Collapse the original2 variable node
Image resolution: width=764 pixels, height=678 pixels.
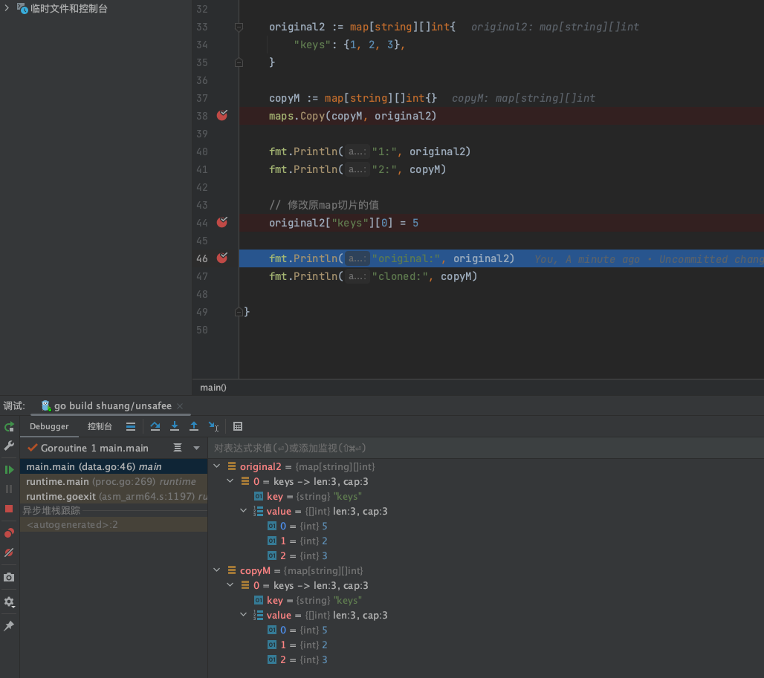click(x=217, y=466)
